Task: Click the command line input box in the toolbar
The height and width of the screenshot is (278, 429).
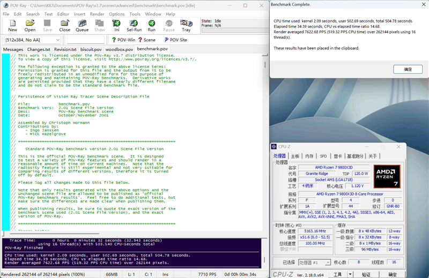Action: tap(85, 40)
